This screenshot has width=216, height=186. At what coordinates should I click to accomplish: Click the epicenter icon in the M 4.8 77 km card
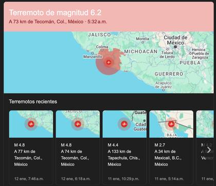pyautogui.click(x=31, y=124)
